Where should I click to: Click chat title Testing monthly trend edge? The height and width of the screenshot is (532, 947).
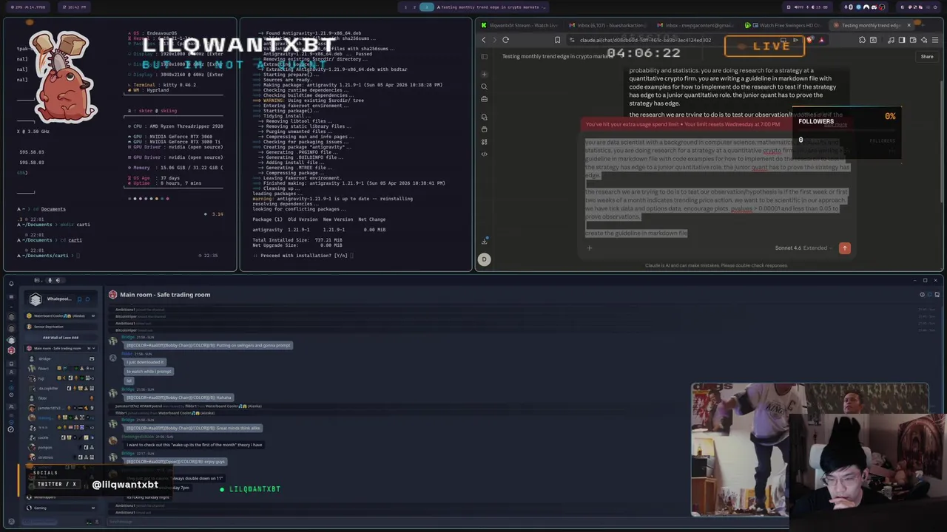(x=556, y=56)
